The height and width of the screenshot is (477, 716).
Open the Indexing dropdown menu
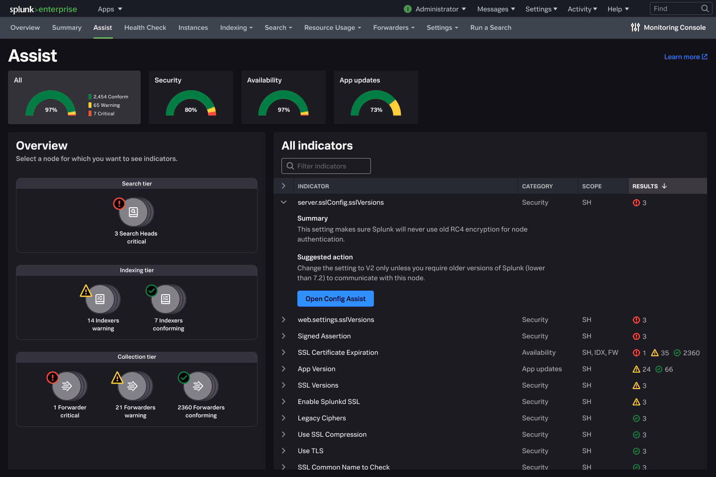coord(236,27)
